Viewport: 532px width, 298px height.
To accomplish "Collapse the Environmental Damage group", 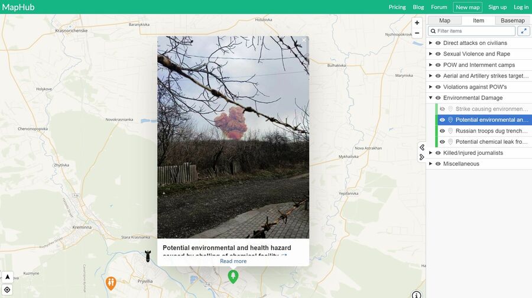I will click(x=430, y=98).
